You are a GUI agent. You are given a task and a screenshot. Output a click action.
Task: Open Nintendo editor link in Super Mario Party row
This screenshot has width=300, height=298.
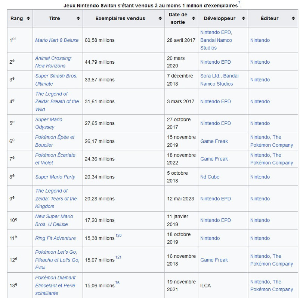[260, 177]
